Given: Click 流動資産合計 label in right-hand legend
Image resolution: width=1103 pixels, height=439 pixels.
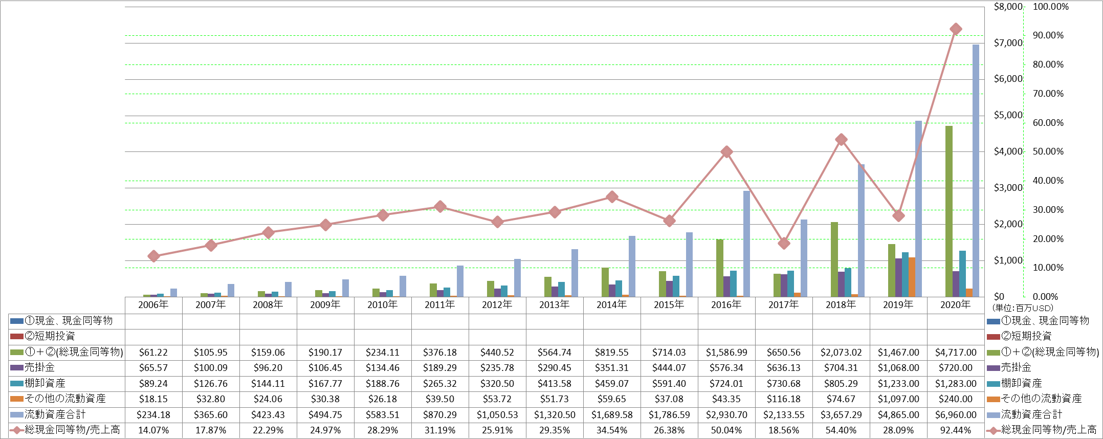Looking at the screenshot, I should pyautogui.click(x=1031, y=414).
